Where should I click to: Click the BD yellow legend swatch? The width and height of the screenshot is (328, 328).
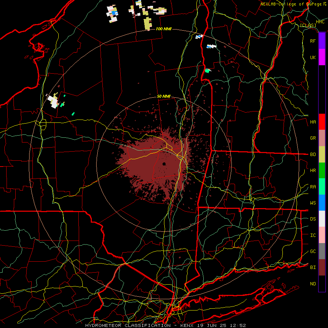point(322,155)
